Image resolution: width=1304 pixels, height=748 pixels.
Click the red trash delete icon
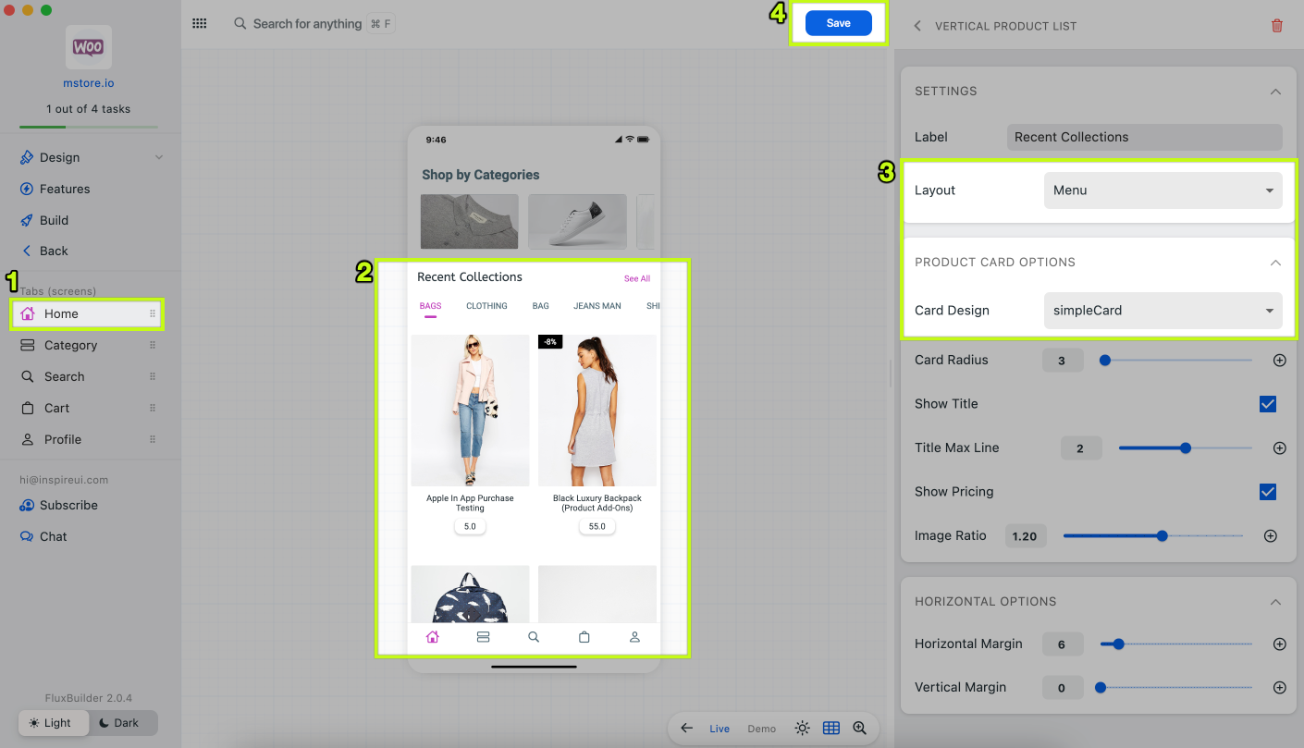1276,26
